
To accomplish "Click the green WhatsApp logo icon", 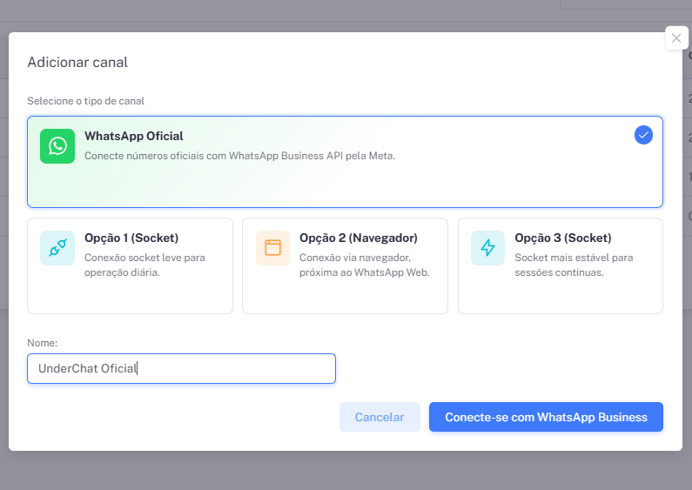I will (57, 146).
